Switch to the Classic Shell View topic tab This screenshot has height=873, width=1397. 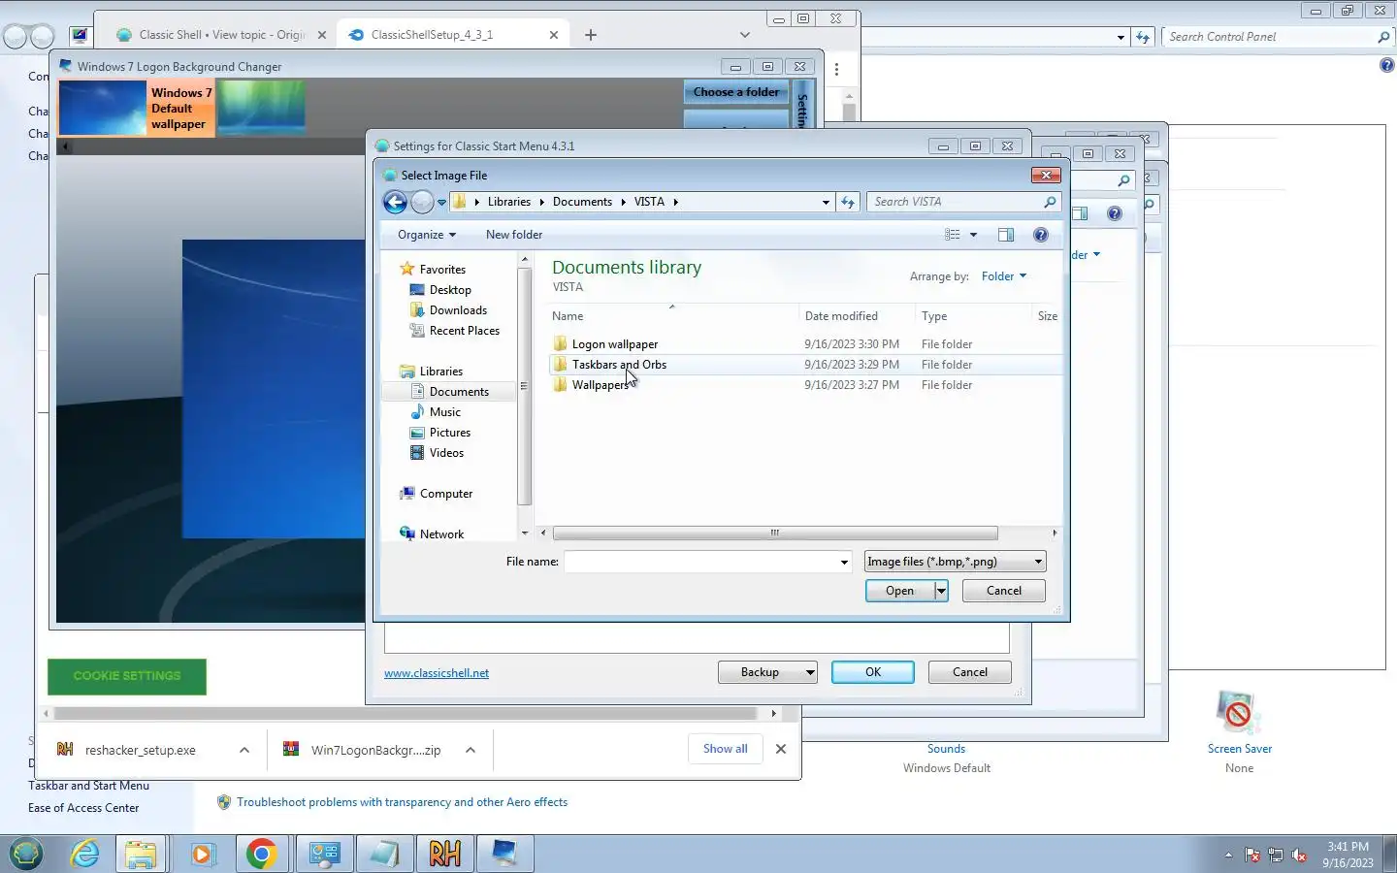[x=221, y=35]
